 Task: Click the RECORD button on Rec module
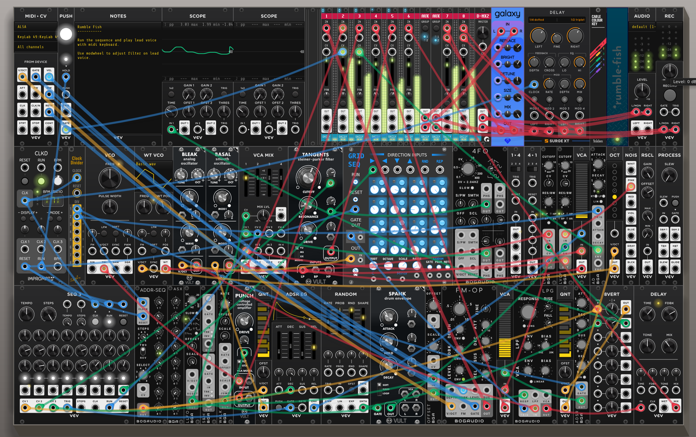[x=670, y=95]
